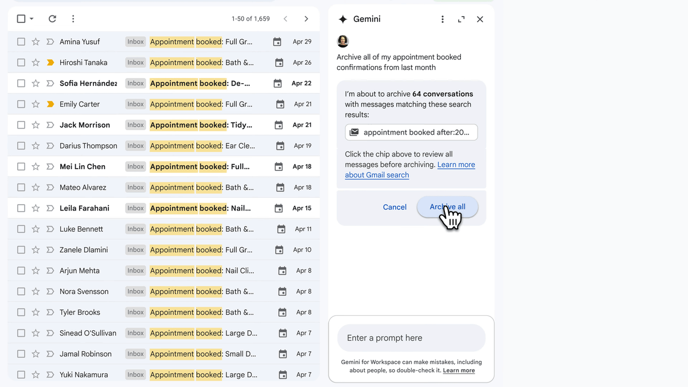Expand the Gemini panel to full size
This screenshot has height=387, width=688.
point(461,19)
